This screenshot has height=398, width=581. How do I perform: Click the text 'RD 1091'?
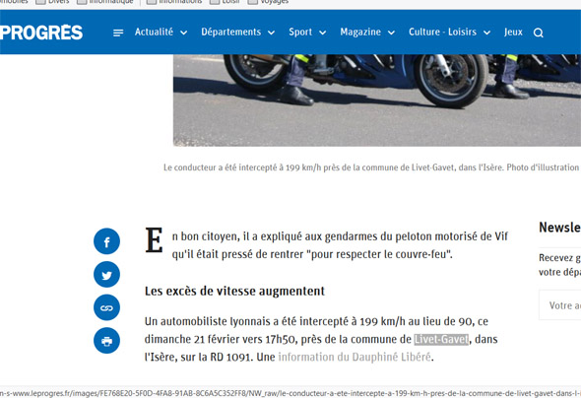pyautogui.click(x=231, y=358)
